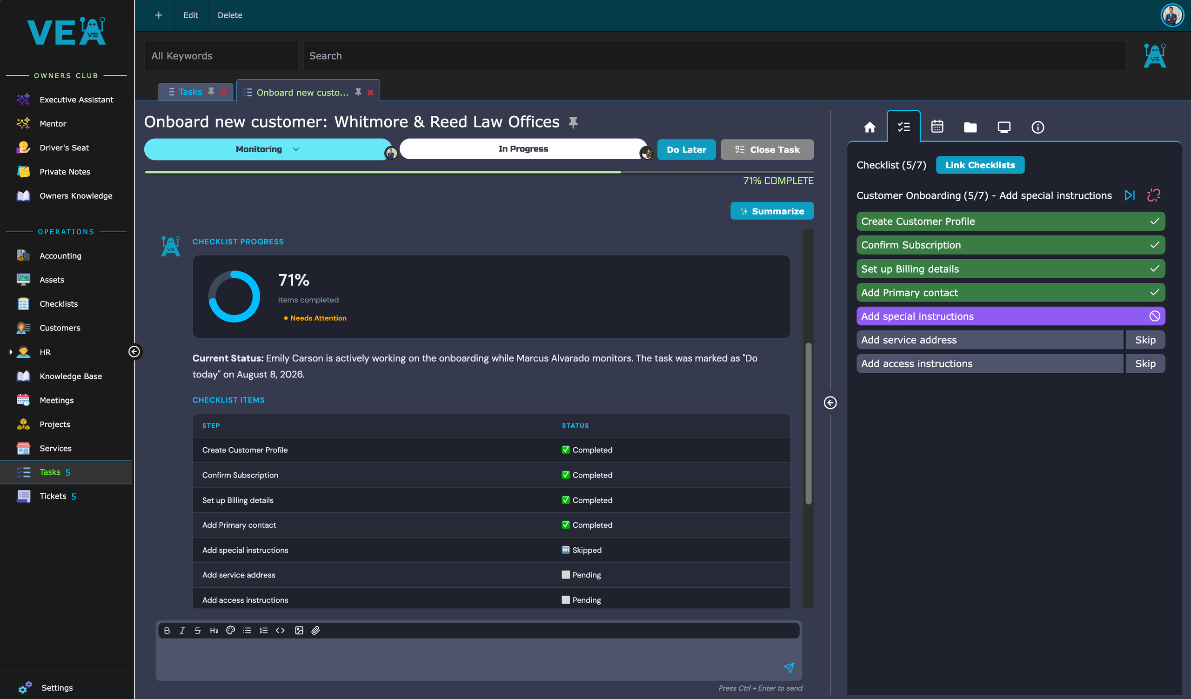Insert an image via editor toolbar
1191x699 pixels.
299,631
